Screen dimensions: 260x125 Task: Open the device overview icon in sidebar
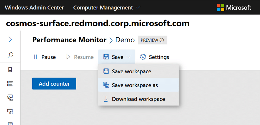click(10, 70)
